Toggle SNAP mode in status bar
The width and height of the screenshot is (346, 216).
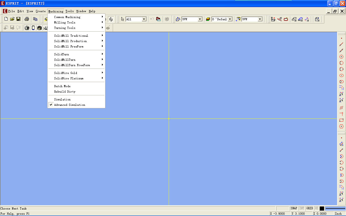pyautogui.click(x=294, y=208)
